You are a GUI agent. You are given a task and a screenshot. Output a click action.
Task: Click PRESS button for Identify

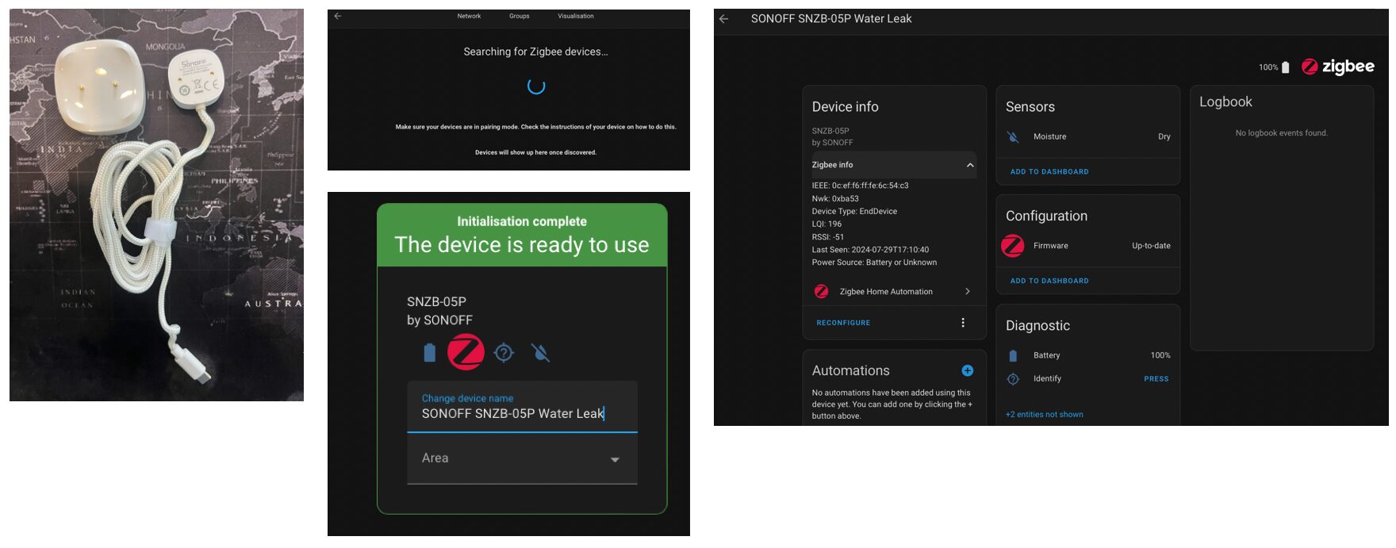pos(1156,379)
